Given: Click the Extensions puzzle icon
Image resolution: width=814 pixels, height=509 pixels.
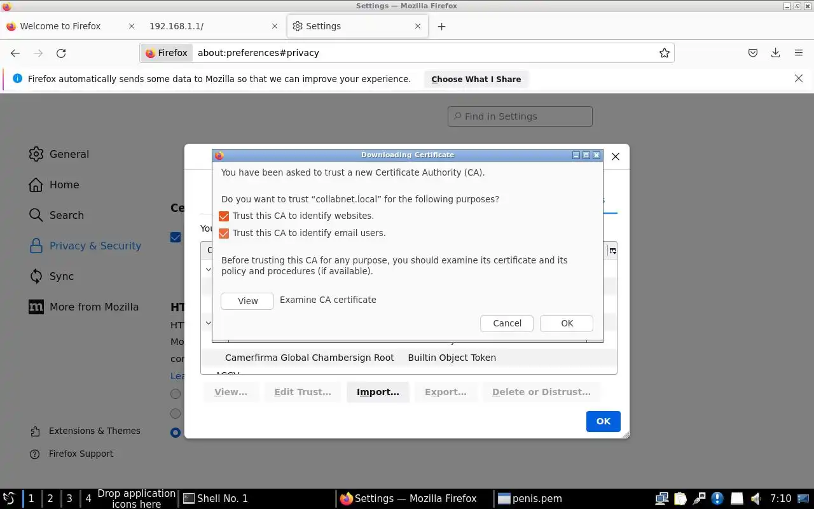Looking at the screenshot, I should (x=35, y=431).
